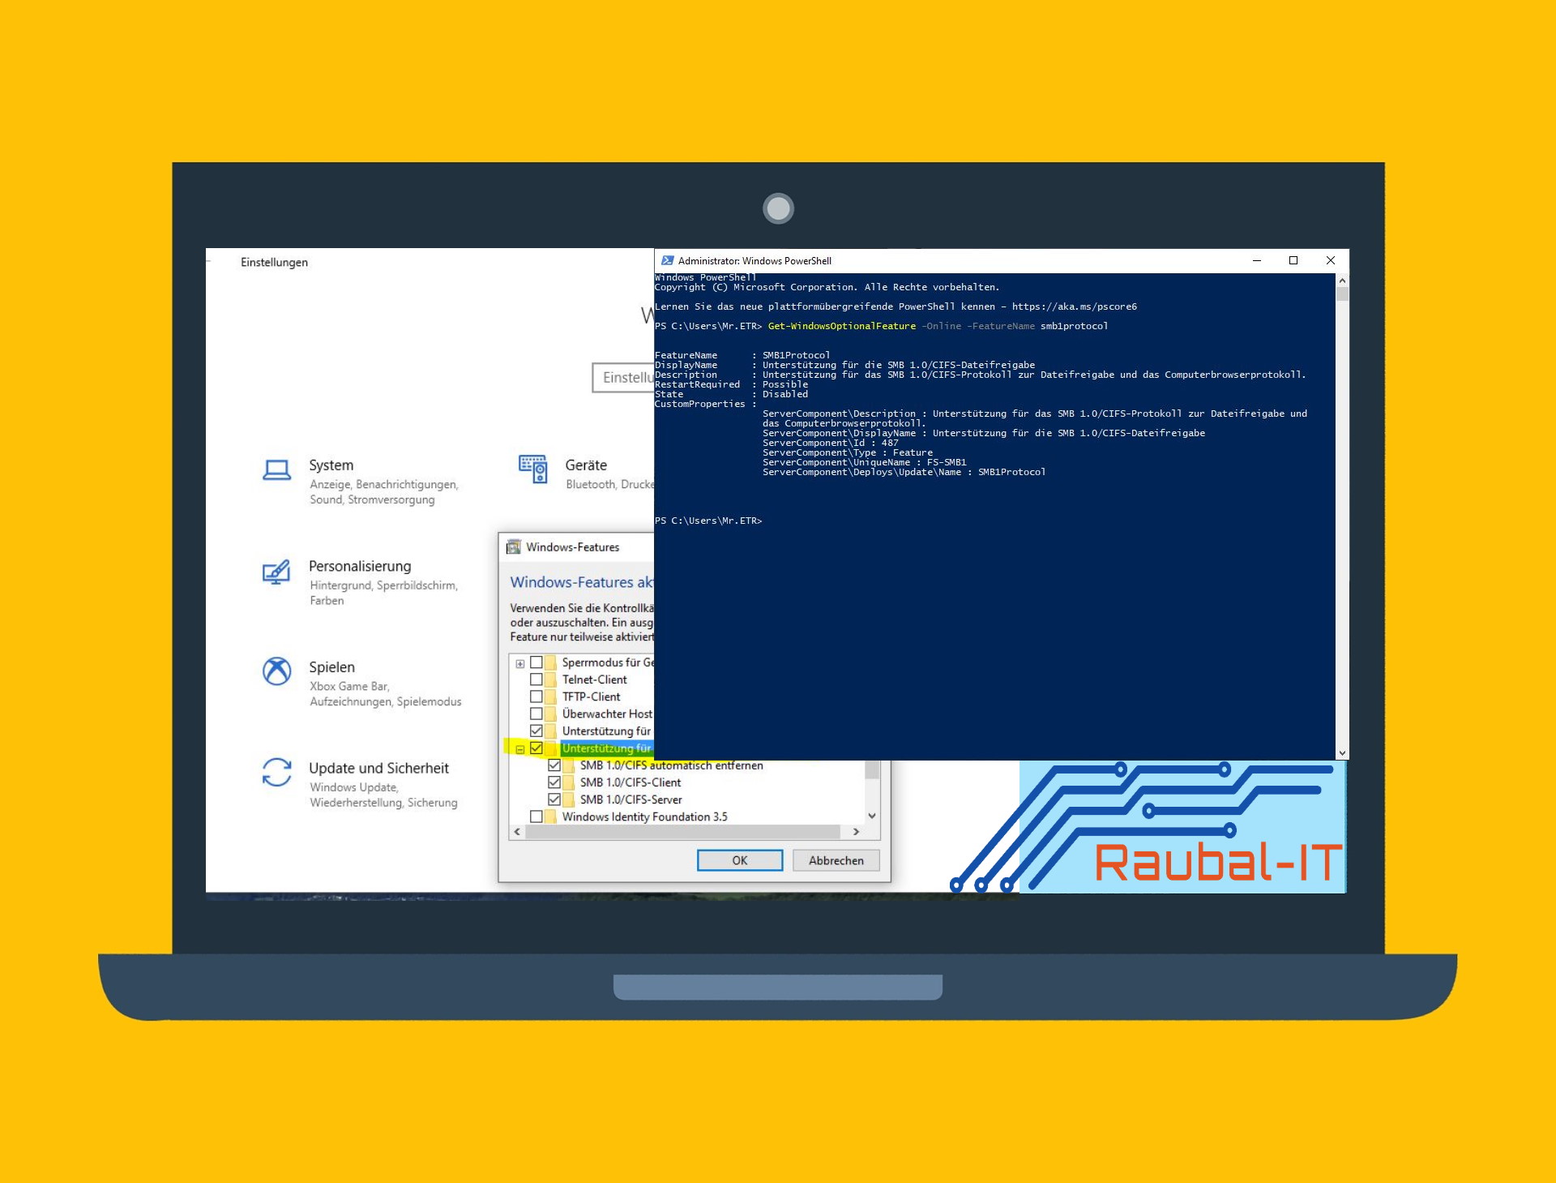
Task: Click the Windows-Features dialog title text
Action: 572,547
